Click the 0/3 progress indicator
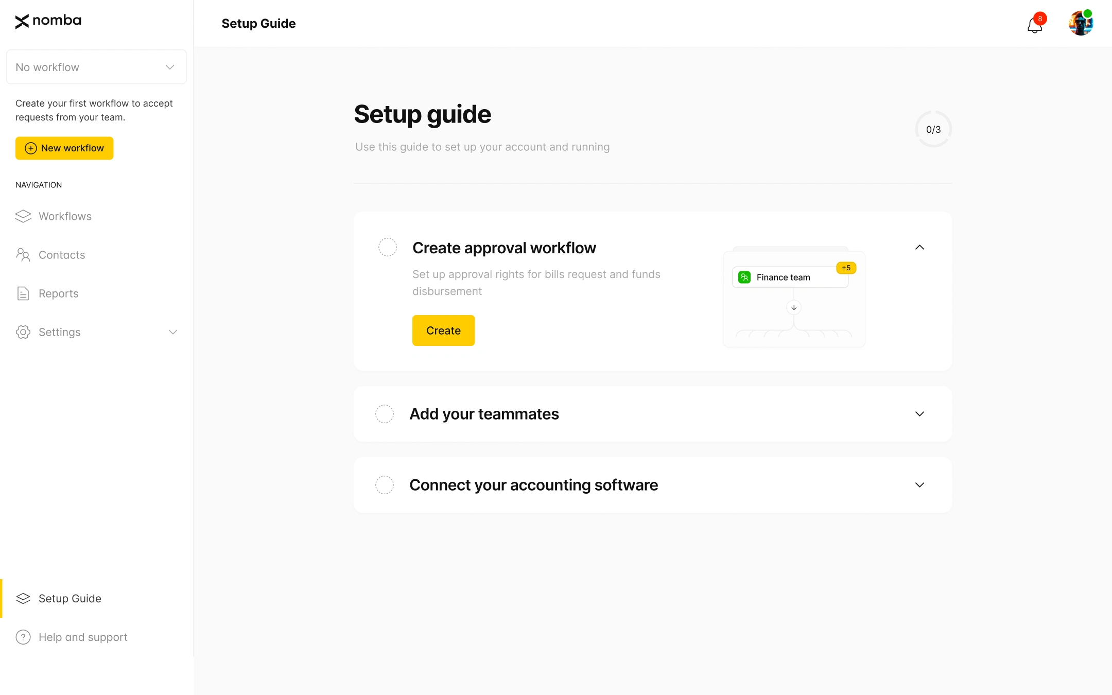 (933, 129)
